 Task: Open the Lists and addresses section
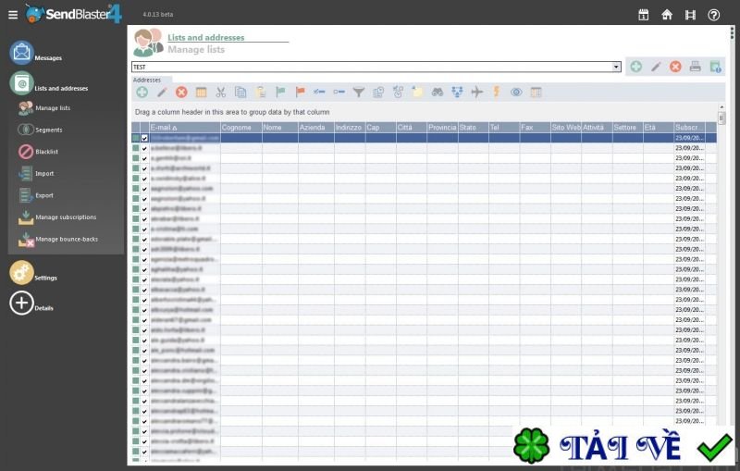(x=49, y=83)
